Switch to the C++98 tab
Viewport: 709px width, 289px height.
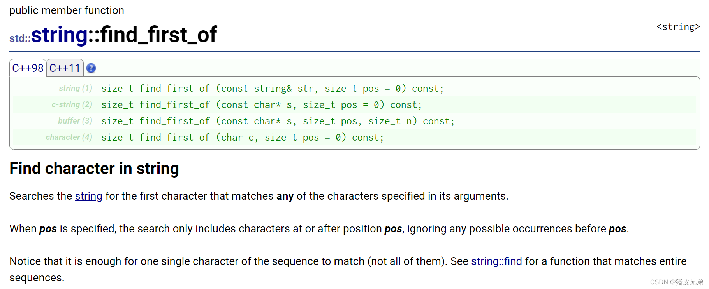coord(28,68)
